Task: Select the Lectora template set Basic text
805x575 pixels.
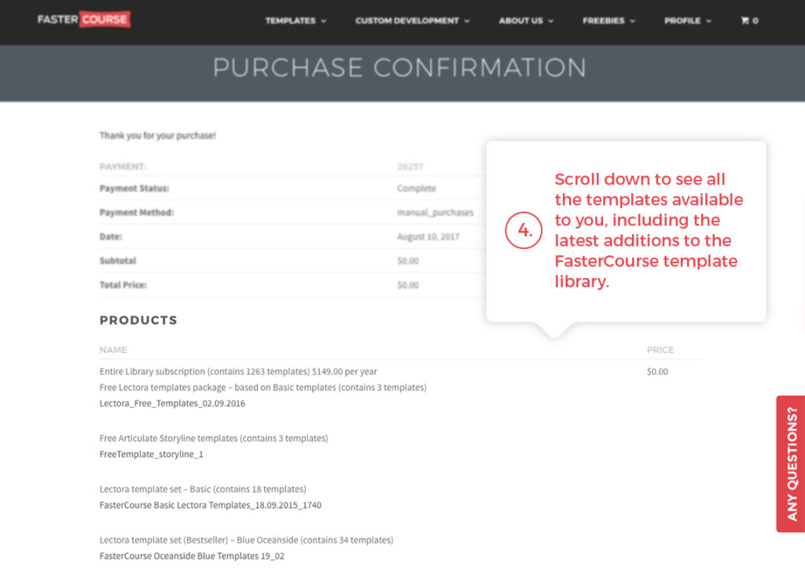Action: [x=203, y=489]
